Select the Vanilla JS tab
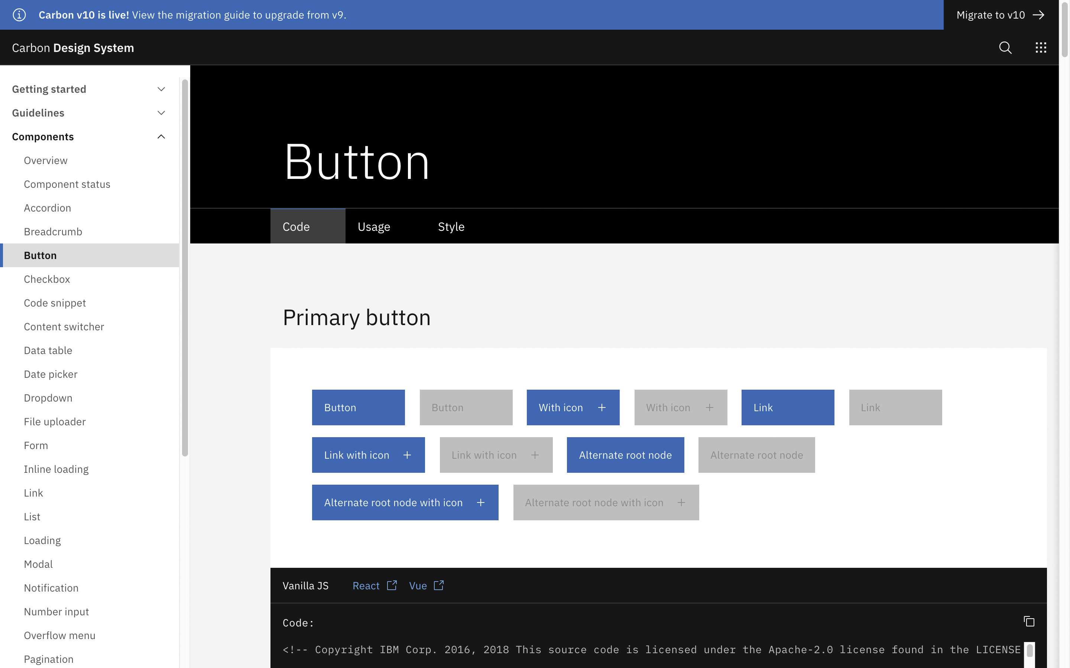Screen dimensions: 1070x668 (x=305, y=585)
